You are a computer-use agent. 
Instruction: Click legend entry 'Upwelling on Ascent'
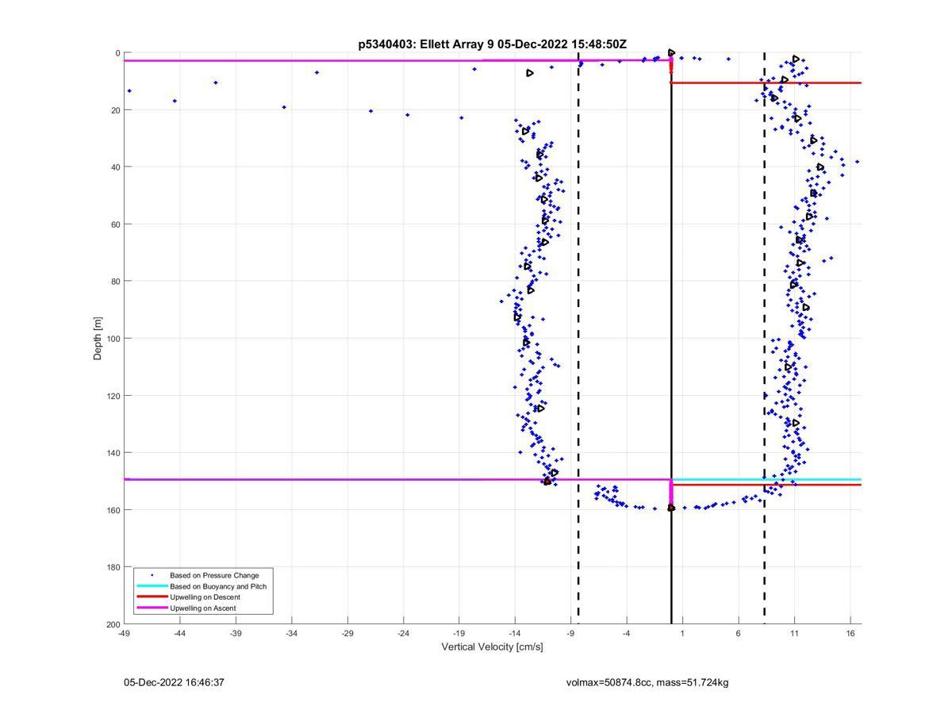click(202, 608)
